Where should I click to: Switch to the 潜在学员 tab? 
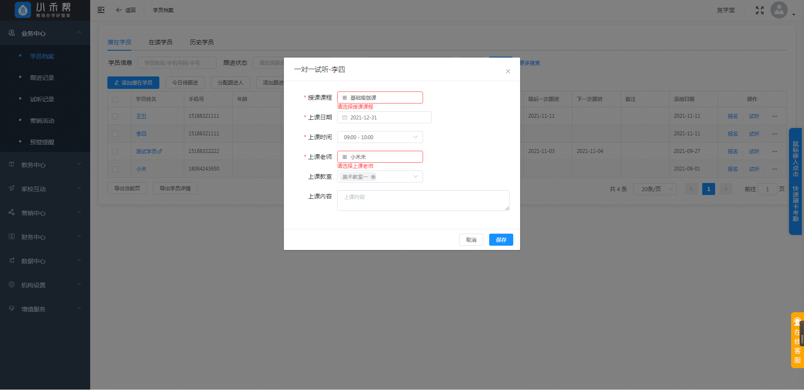point(119,42)
